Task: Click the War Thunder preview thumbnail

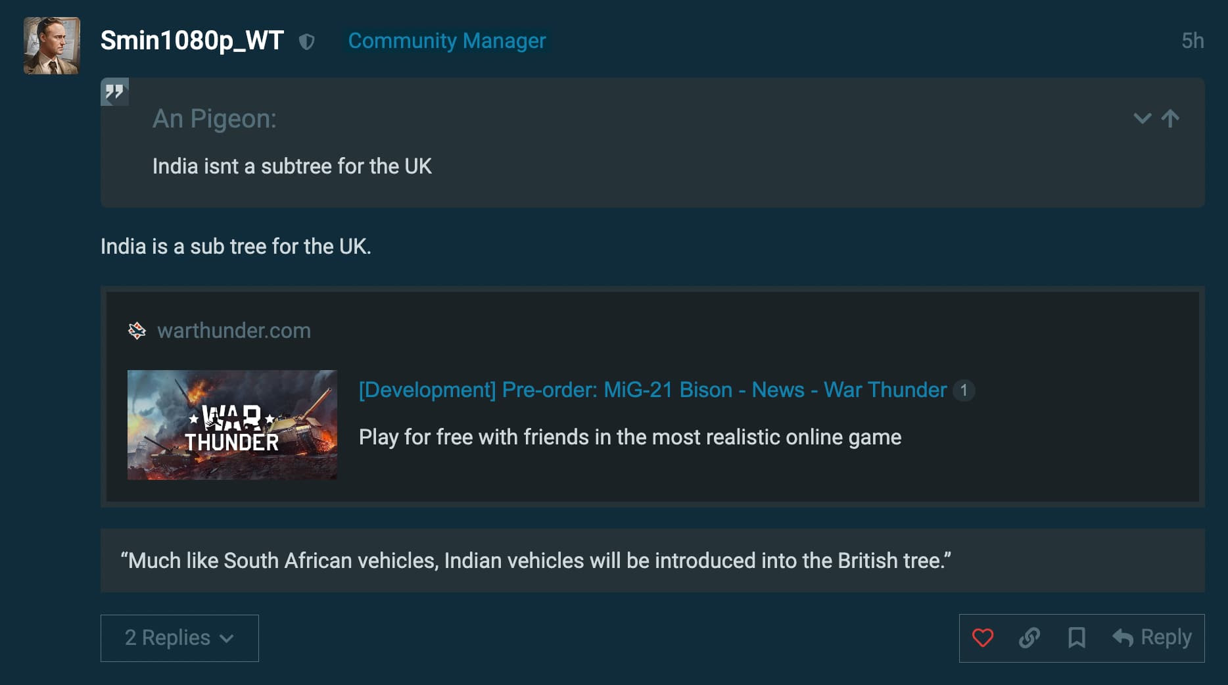Action: (232, 425)
